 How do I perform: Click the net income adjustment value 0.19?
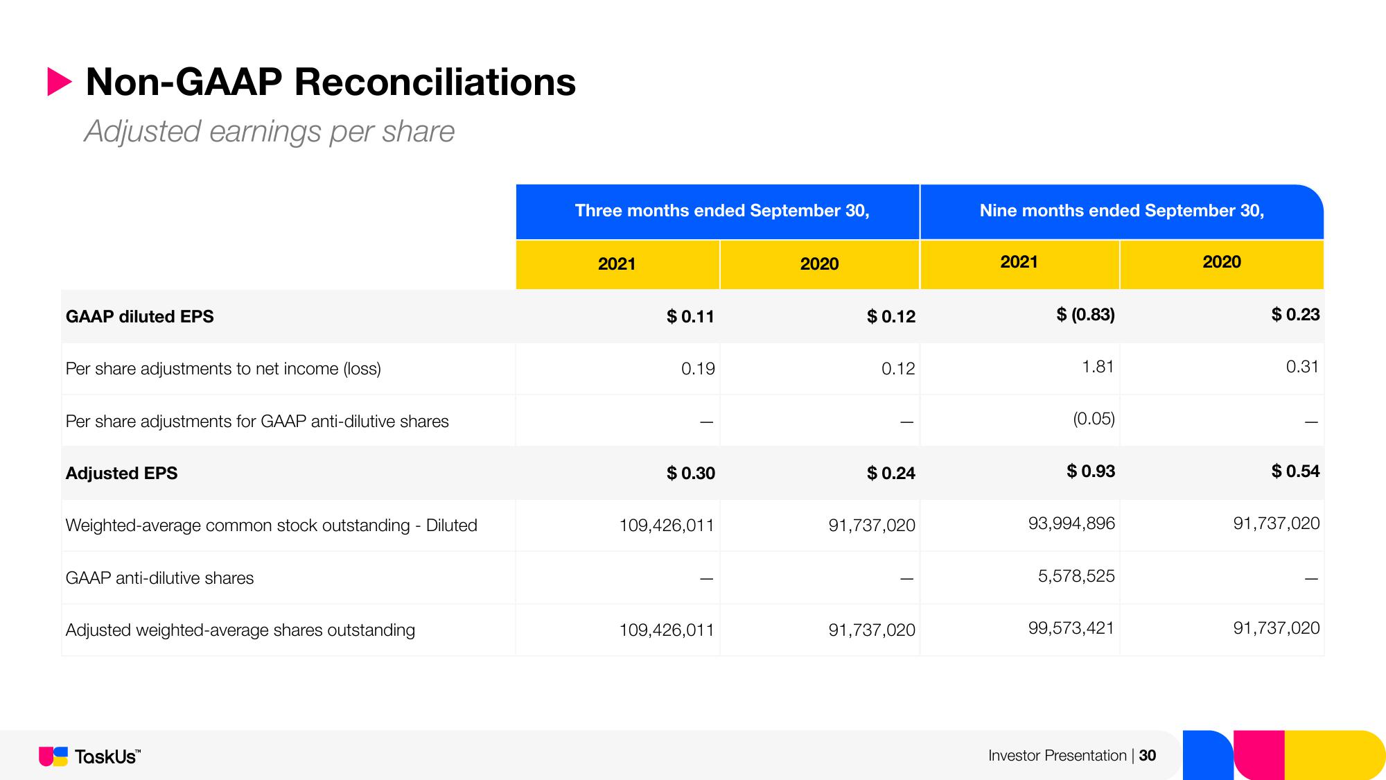click(698, 369)
